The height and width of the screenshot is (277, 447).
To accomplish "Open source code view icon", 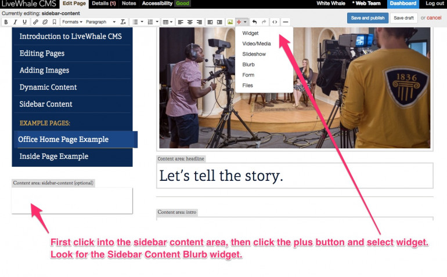I will 275,22.
